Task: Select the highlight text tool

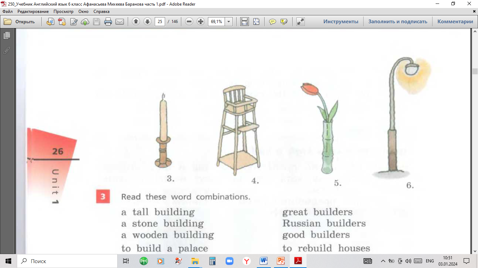Action: click(284, 22)
